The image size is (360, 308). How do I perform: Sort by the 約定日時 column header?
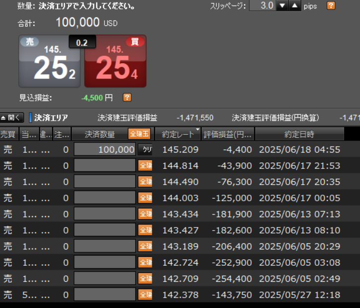point(299,134)
